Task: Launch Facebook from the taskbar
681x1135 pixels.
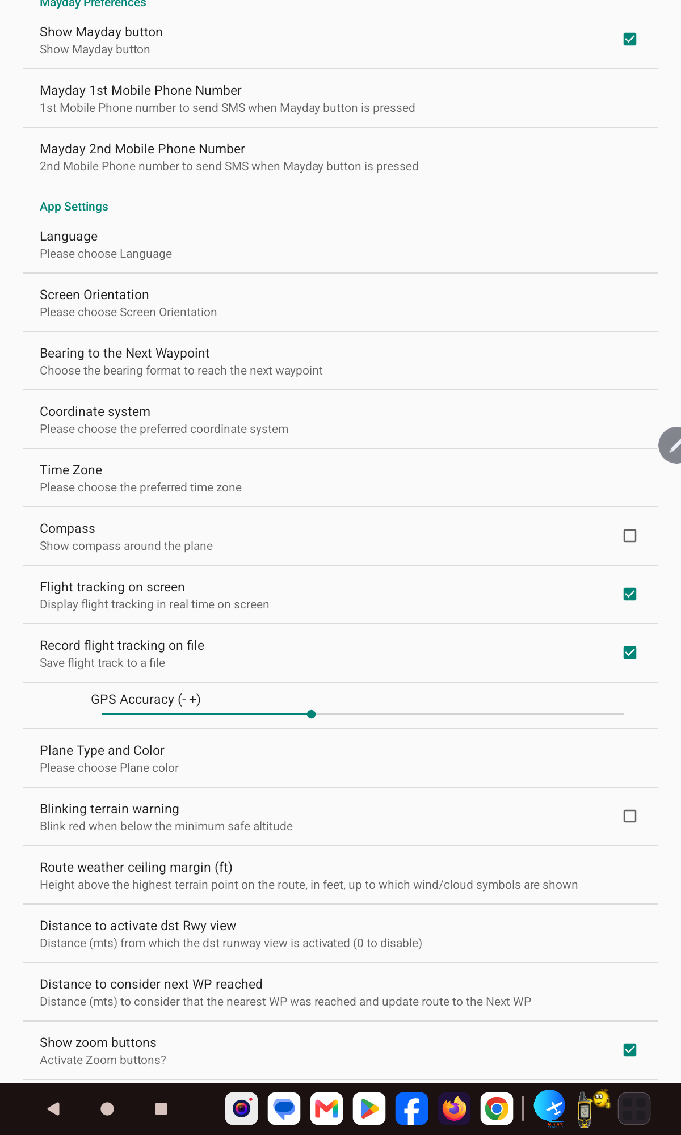Action: click(x=411, y=1108)
